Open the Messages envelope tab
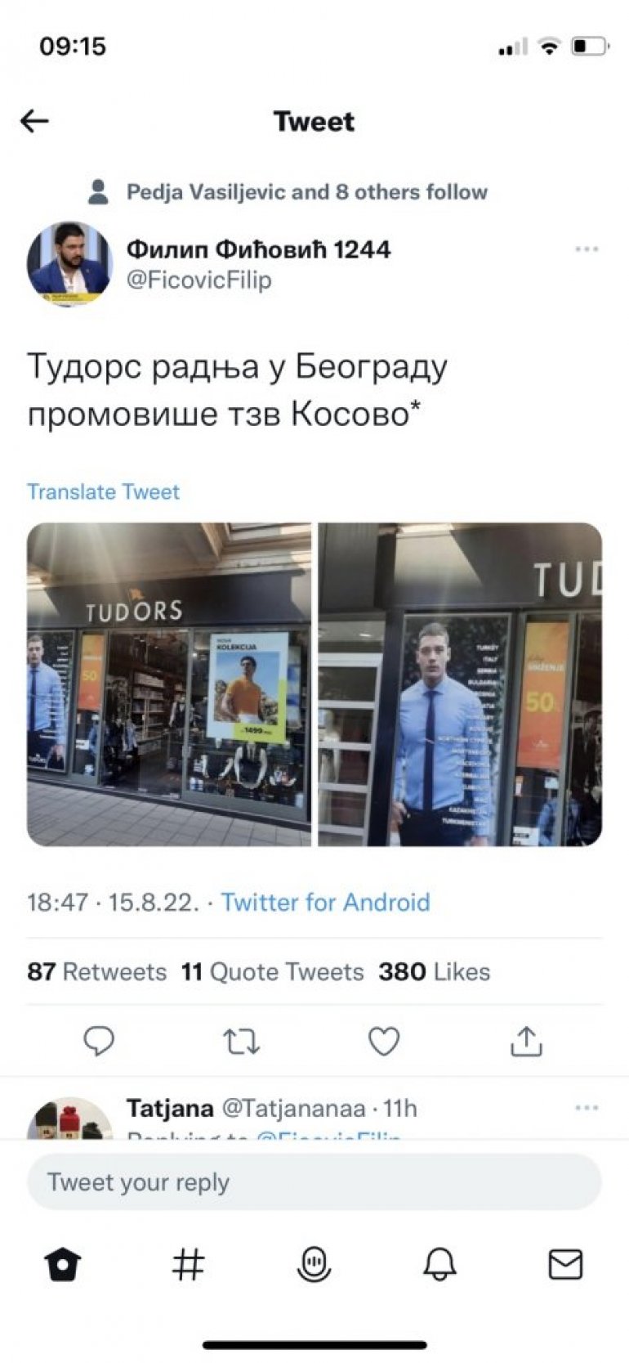 click(x=565, y=1264)
